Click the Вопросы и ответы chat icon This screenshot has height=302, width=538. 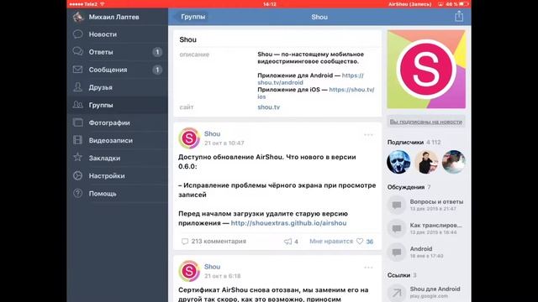(397, 205)
